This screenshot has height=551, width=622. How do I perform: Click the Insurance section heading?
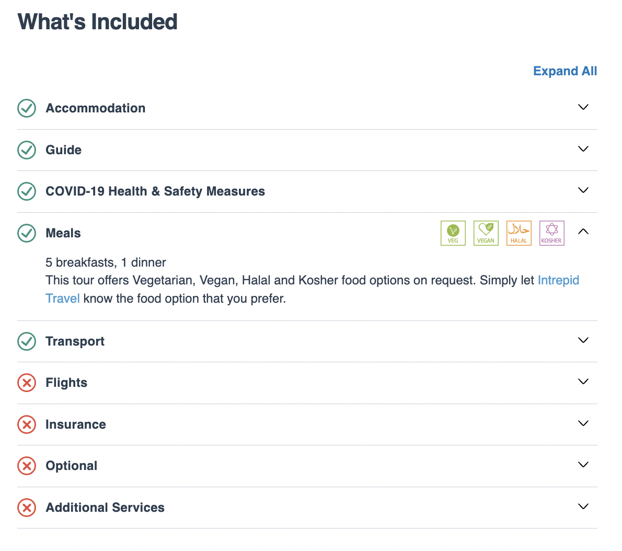pyautogui.click(x=76, y=424)
